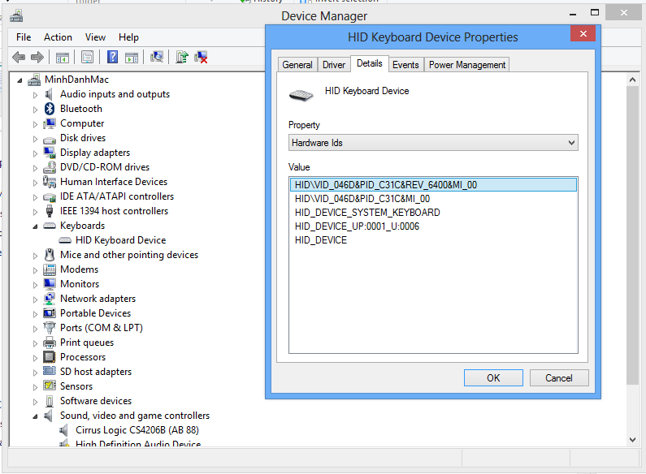This screenshot has height=474, width=646.
Task: Select the IDE ATA/ATAPI controllers item
Action: coord(117,196)
